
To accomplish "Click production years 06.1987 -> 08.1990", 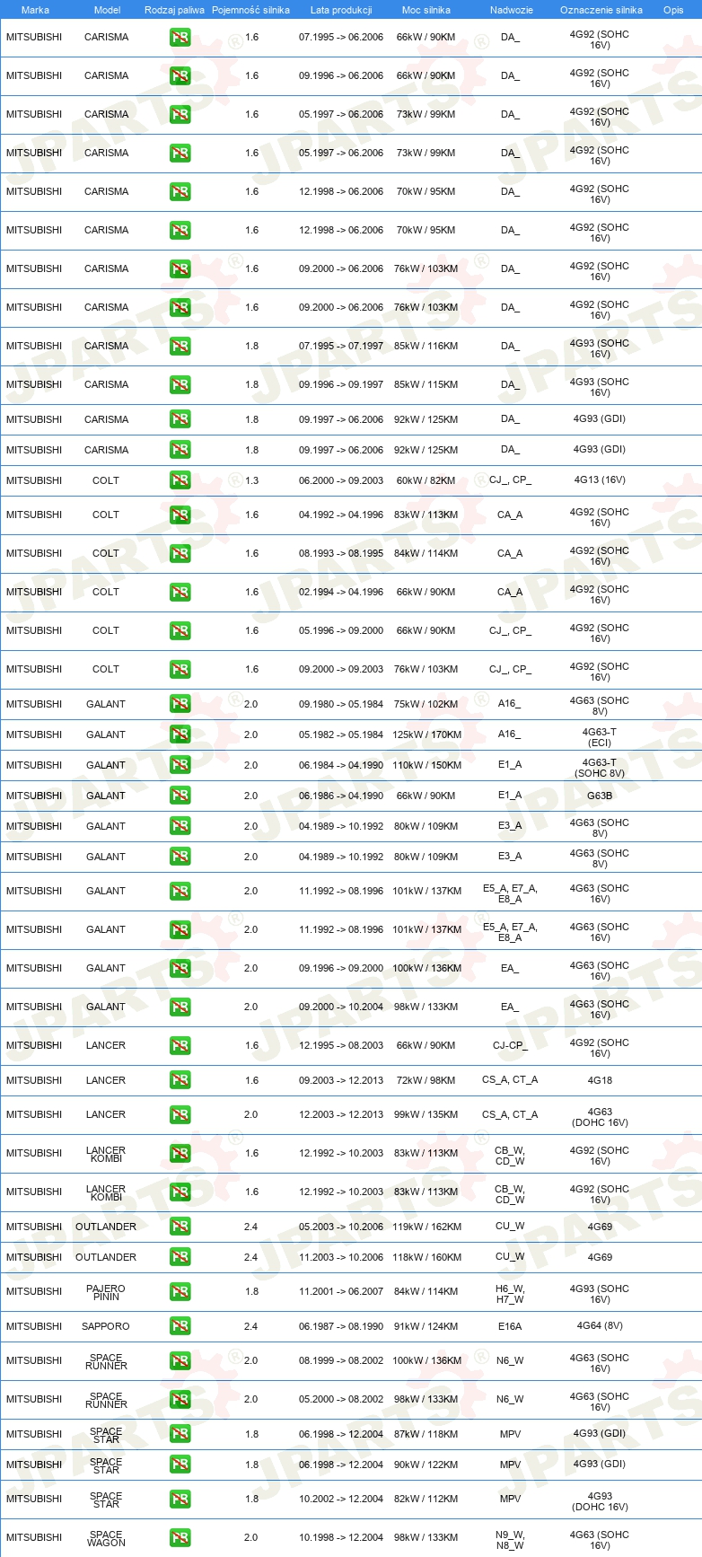I will [x=341, y=1326].
